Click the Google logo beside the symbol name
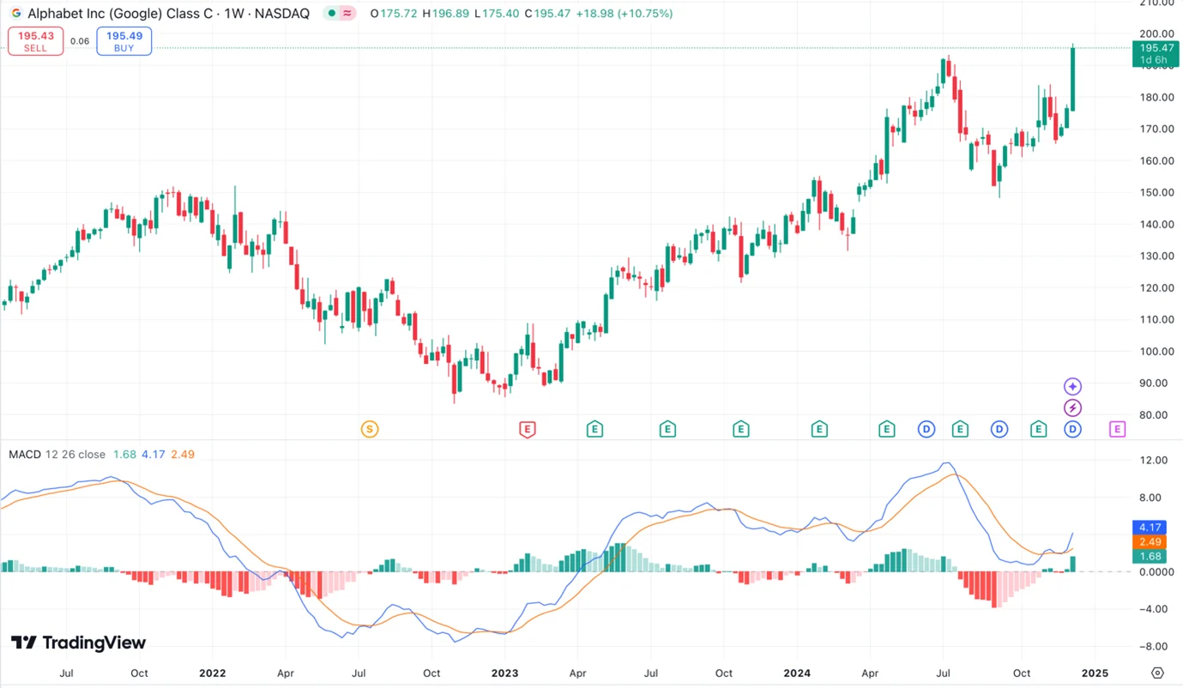The height and width of the screenshot is (688, 1183). (x=15, y=13)
